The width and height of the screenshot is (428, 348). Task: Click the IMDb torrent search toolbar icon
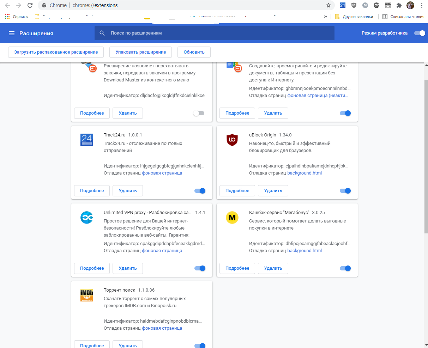click(x=388, y=5)
